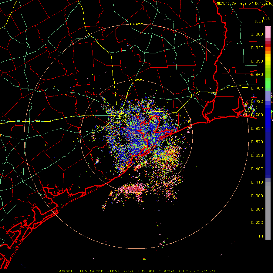The image size is (273, 273).
Task: Click the 100 NMI range ring label
Action: 136,24
